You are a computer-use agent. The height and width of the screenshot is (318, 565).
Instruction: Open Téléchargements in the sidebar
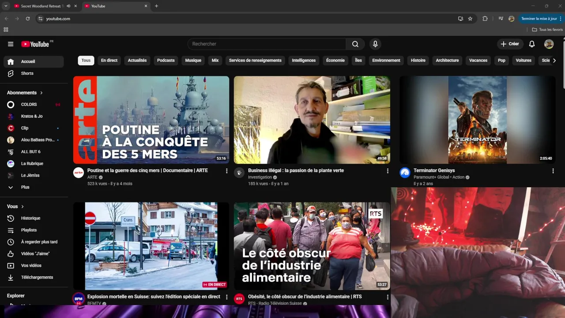[34, 277]
